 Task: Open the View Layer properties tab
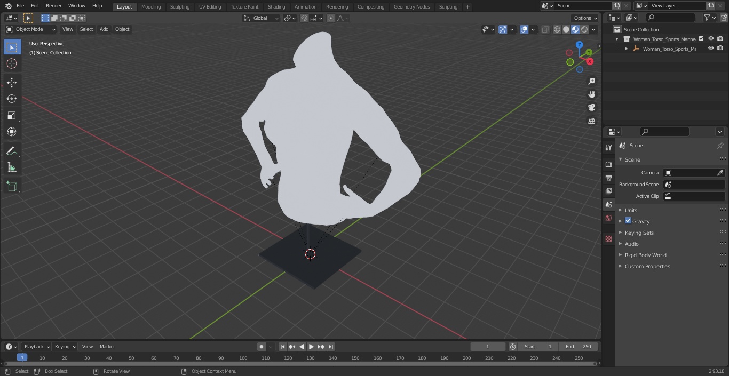[608, 191]
